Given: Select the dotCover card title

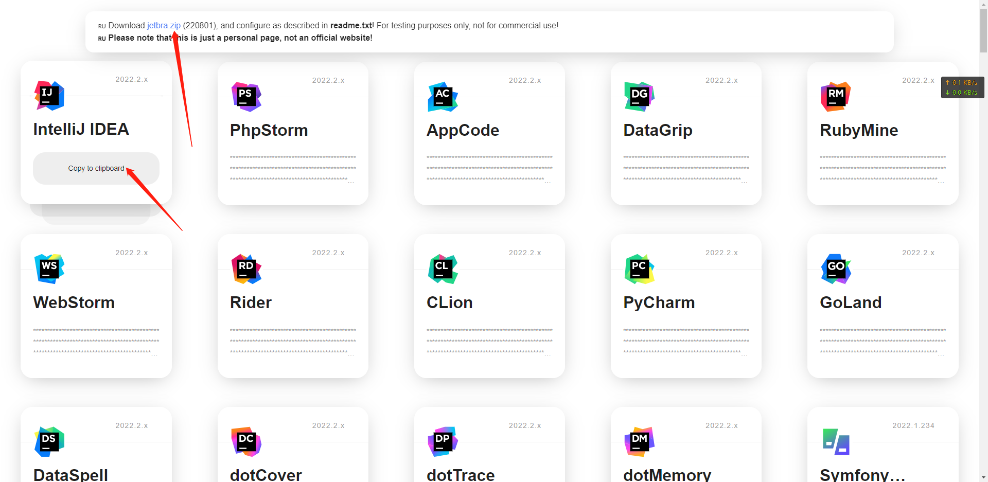Looking at the screenshot, I should pos(266,475).
